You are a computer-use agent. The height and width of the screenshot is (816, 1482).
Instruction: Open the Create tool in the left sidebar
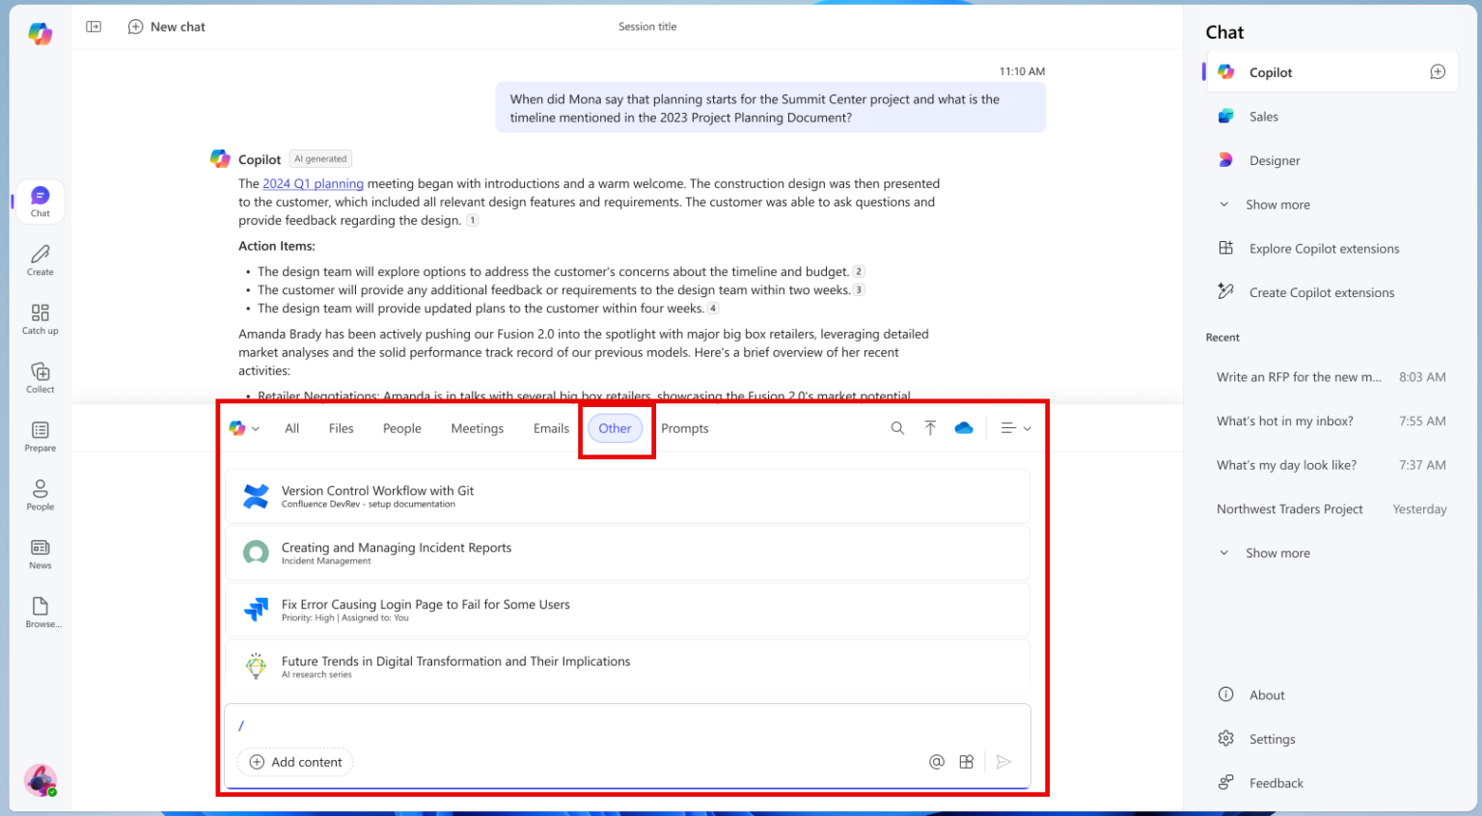tap(40, 259)
